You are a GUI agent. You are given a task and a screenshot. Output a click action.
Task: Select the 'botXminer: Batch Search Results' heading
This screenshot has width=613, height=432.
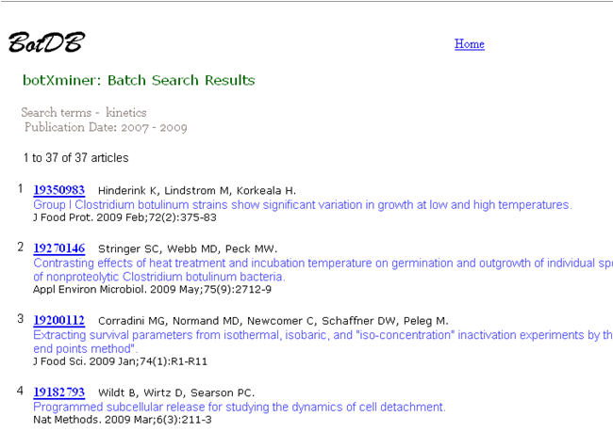click(x=139, y=80)
